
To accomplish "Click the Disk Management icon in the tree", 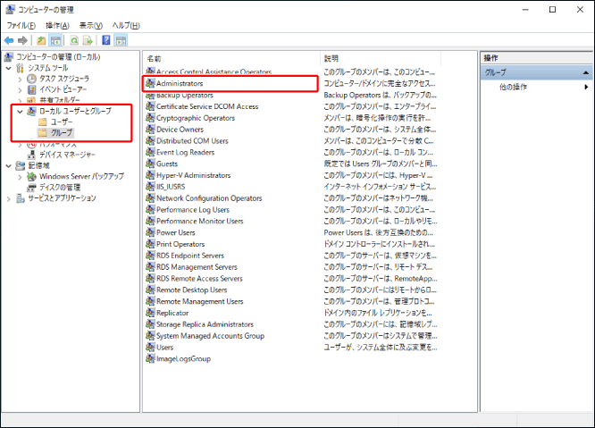I will 32,188.
